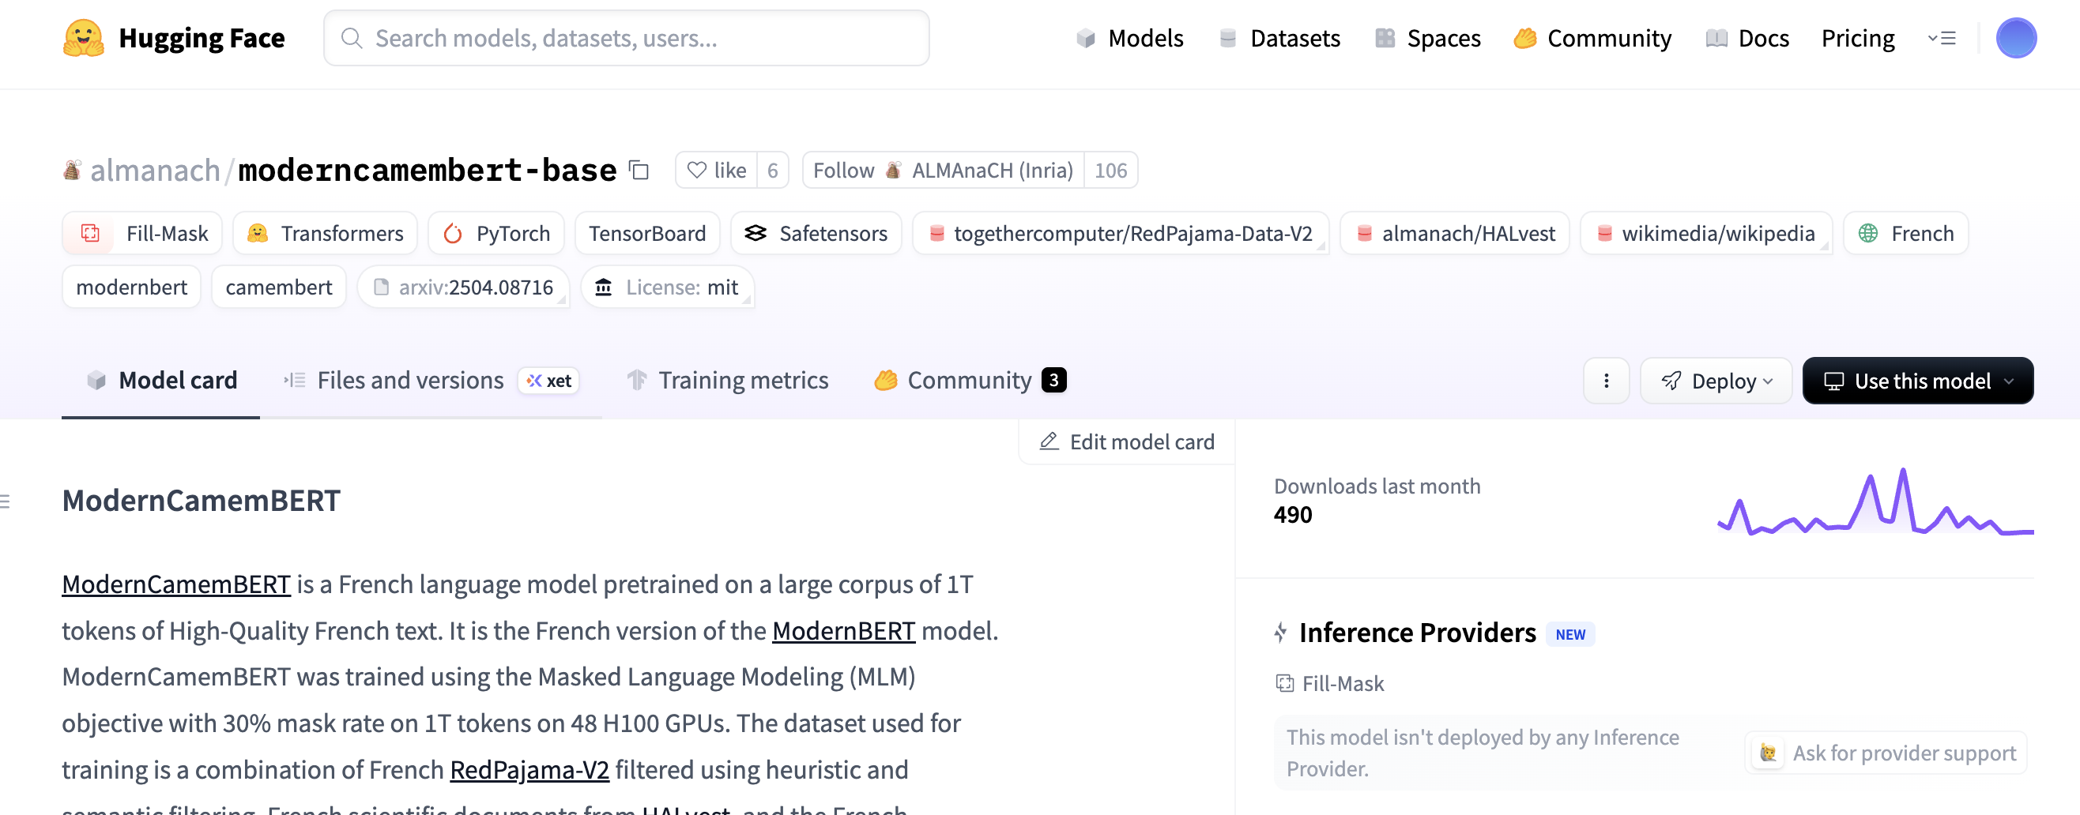The image size is (2080, 815).
Task: Click Edit model card button
Action: pos(1127,442)
